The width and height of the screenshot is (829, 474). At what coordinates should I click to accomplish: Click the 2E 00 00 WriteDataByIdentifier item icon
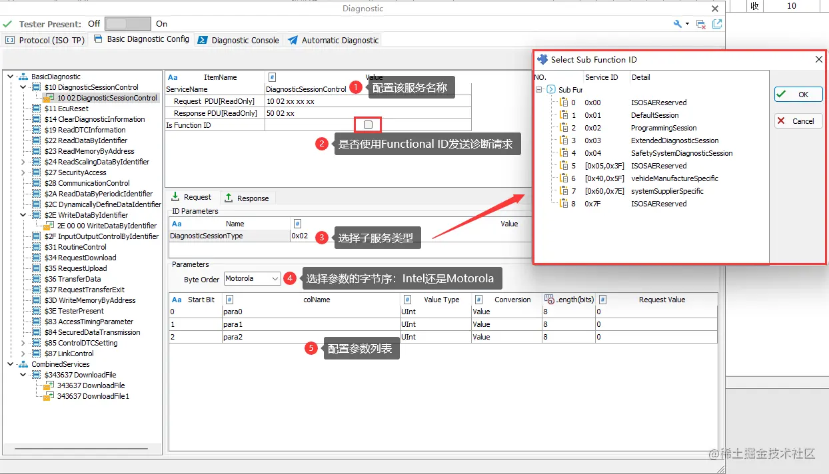click(x=49, y=226)
